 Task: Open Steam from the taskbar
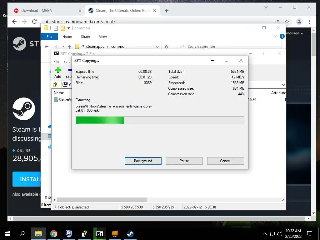130,234
